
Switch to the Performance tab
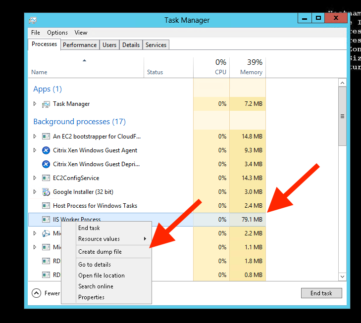[x=79, y=45]
